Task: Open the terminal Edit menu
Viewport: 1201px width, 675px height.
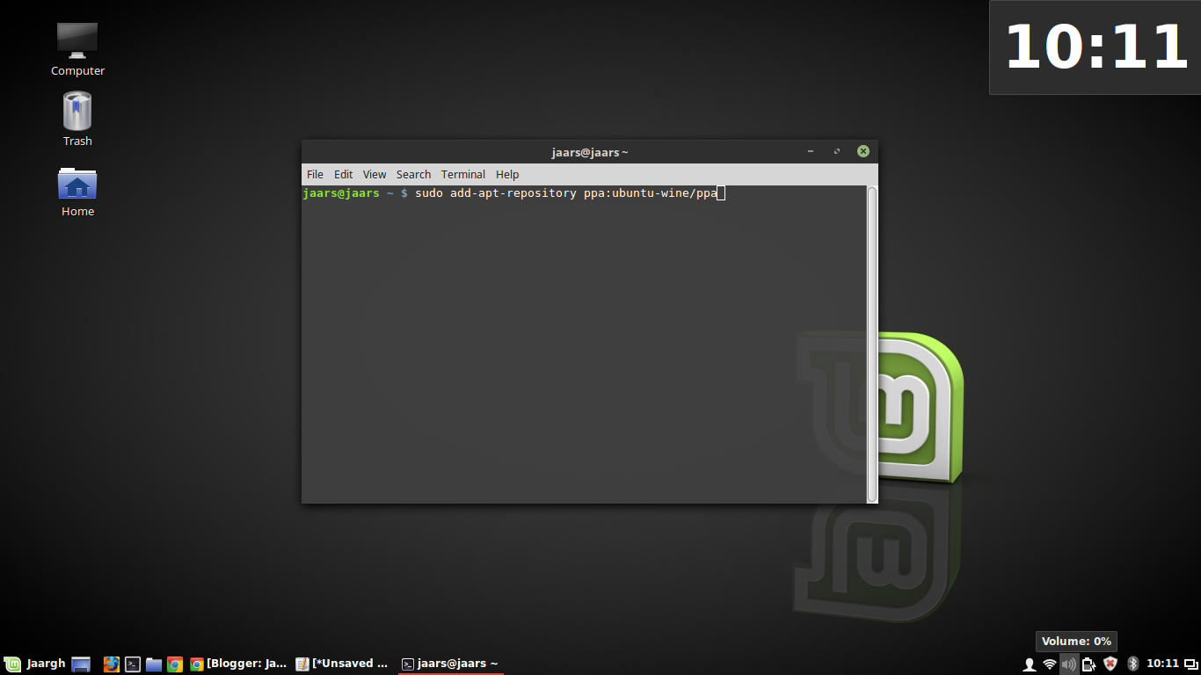Action: point(343,174)
